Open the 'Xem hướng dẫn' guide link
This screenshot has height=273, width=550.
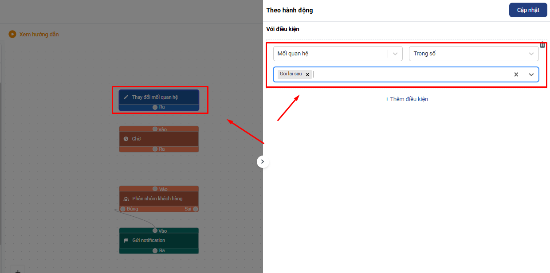click(x=39, y=34)
